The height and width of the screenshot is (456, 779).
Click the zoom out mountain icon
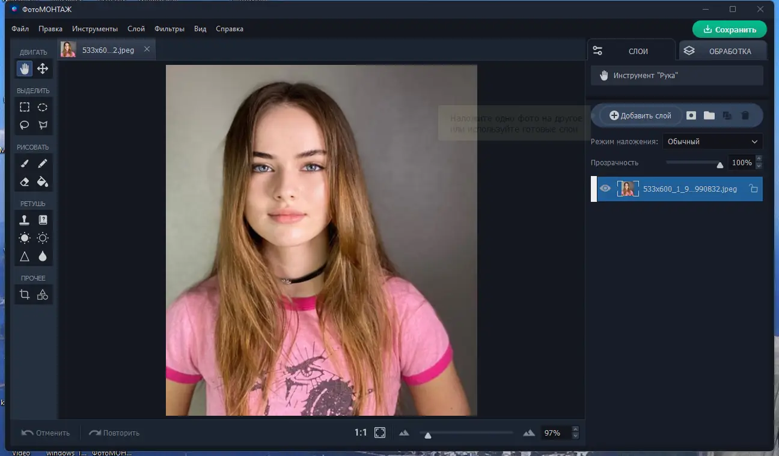404,433
